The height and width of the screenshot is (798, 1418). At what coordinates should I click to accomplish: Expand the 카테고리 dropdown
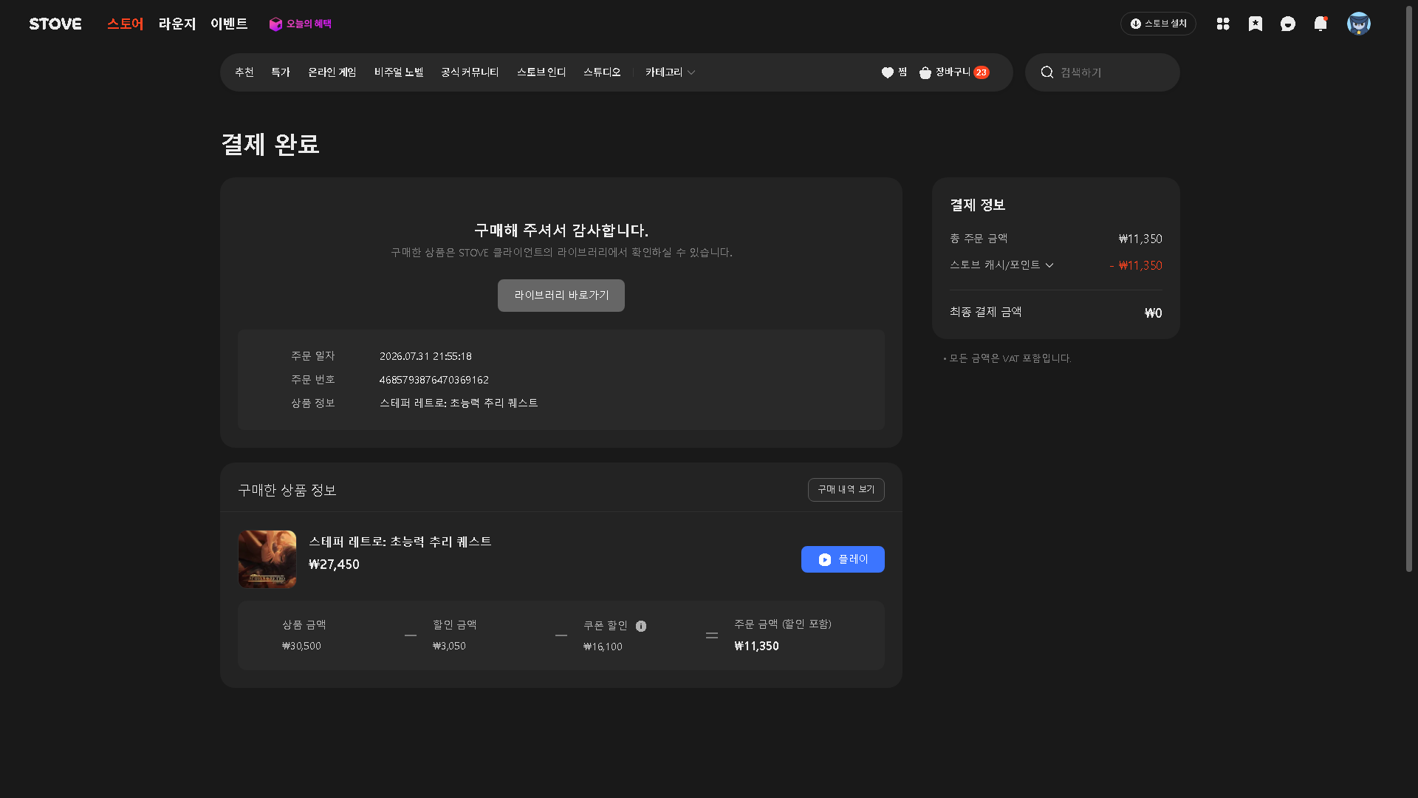[x=671, y=72]
